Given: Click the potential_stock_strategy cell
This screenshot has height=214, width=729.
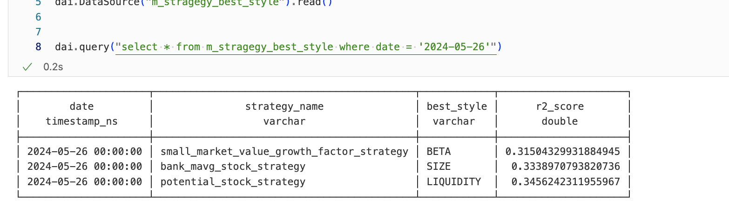Looking at the screenshot, I should [233, 181].
